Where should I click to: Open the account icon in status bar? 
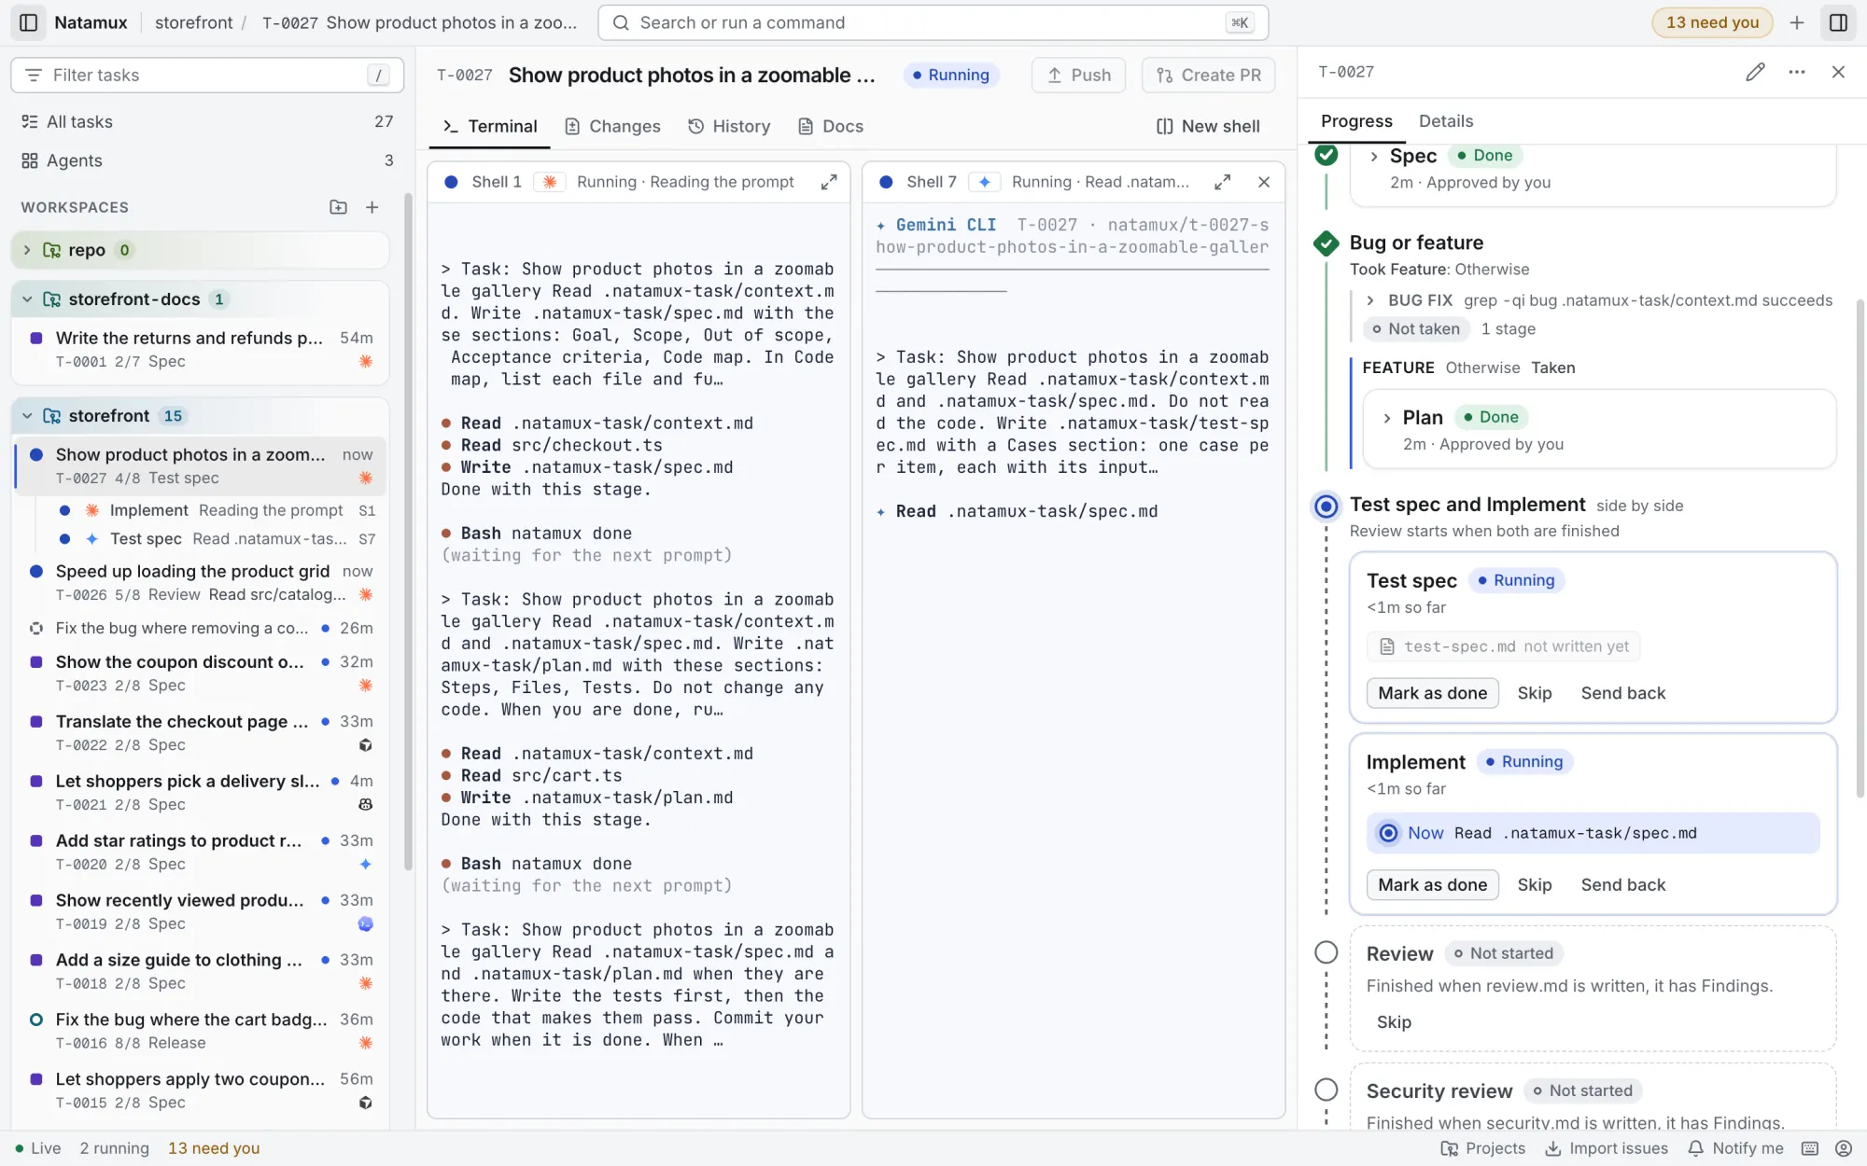1844,1148
